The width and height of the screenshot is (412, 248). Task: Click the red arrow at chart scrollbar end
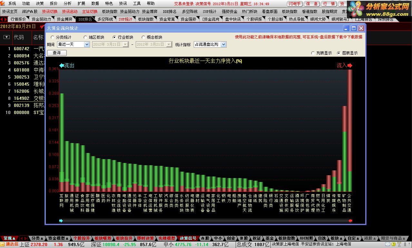tap(350, 221)
